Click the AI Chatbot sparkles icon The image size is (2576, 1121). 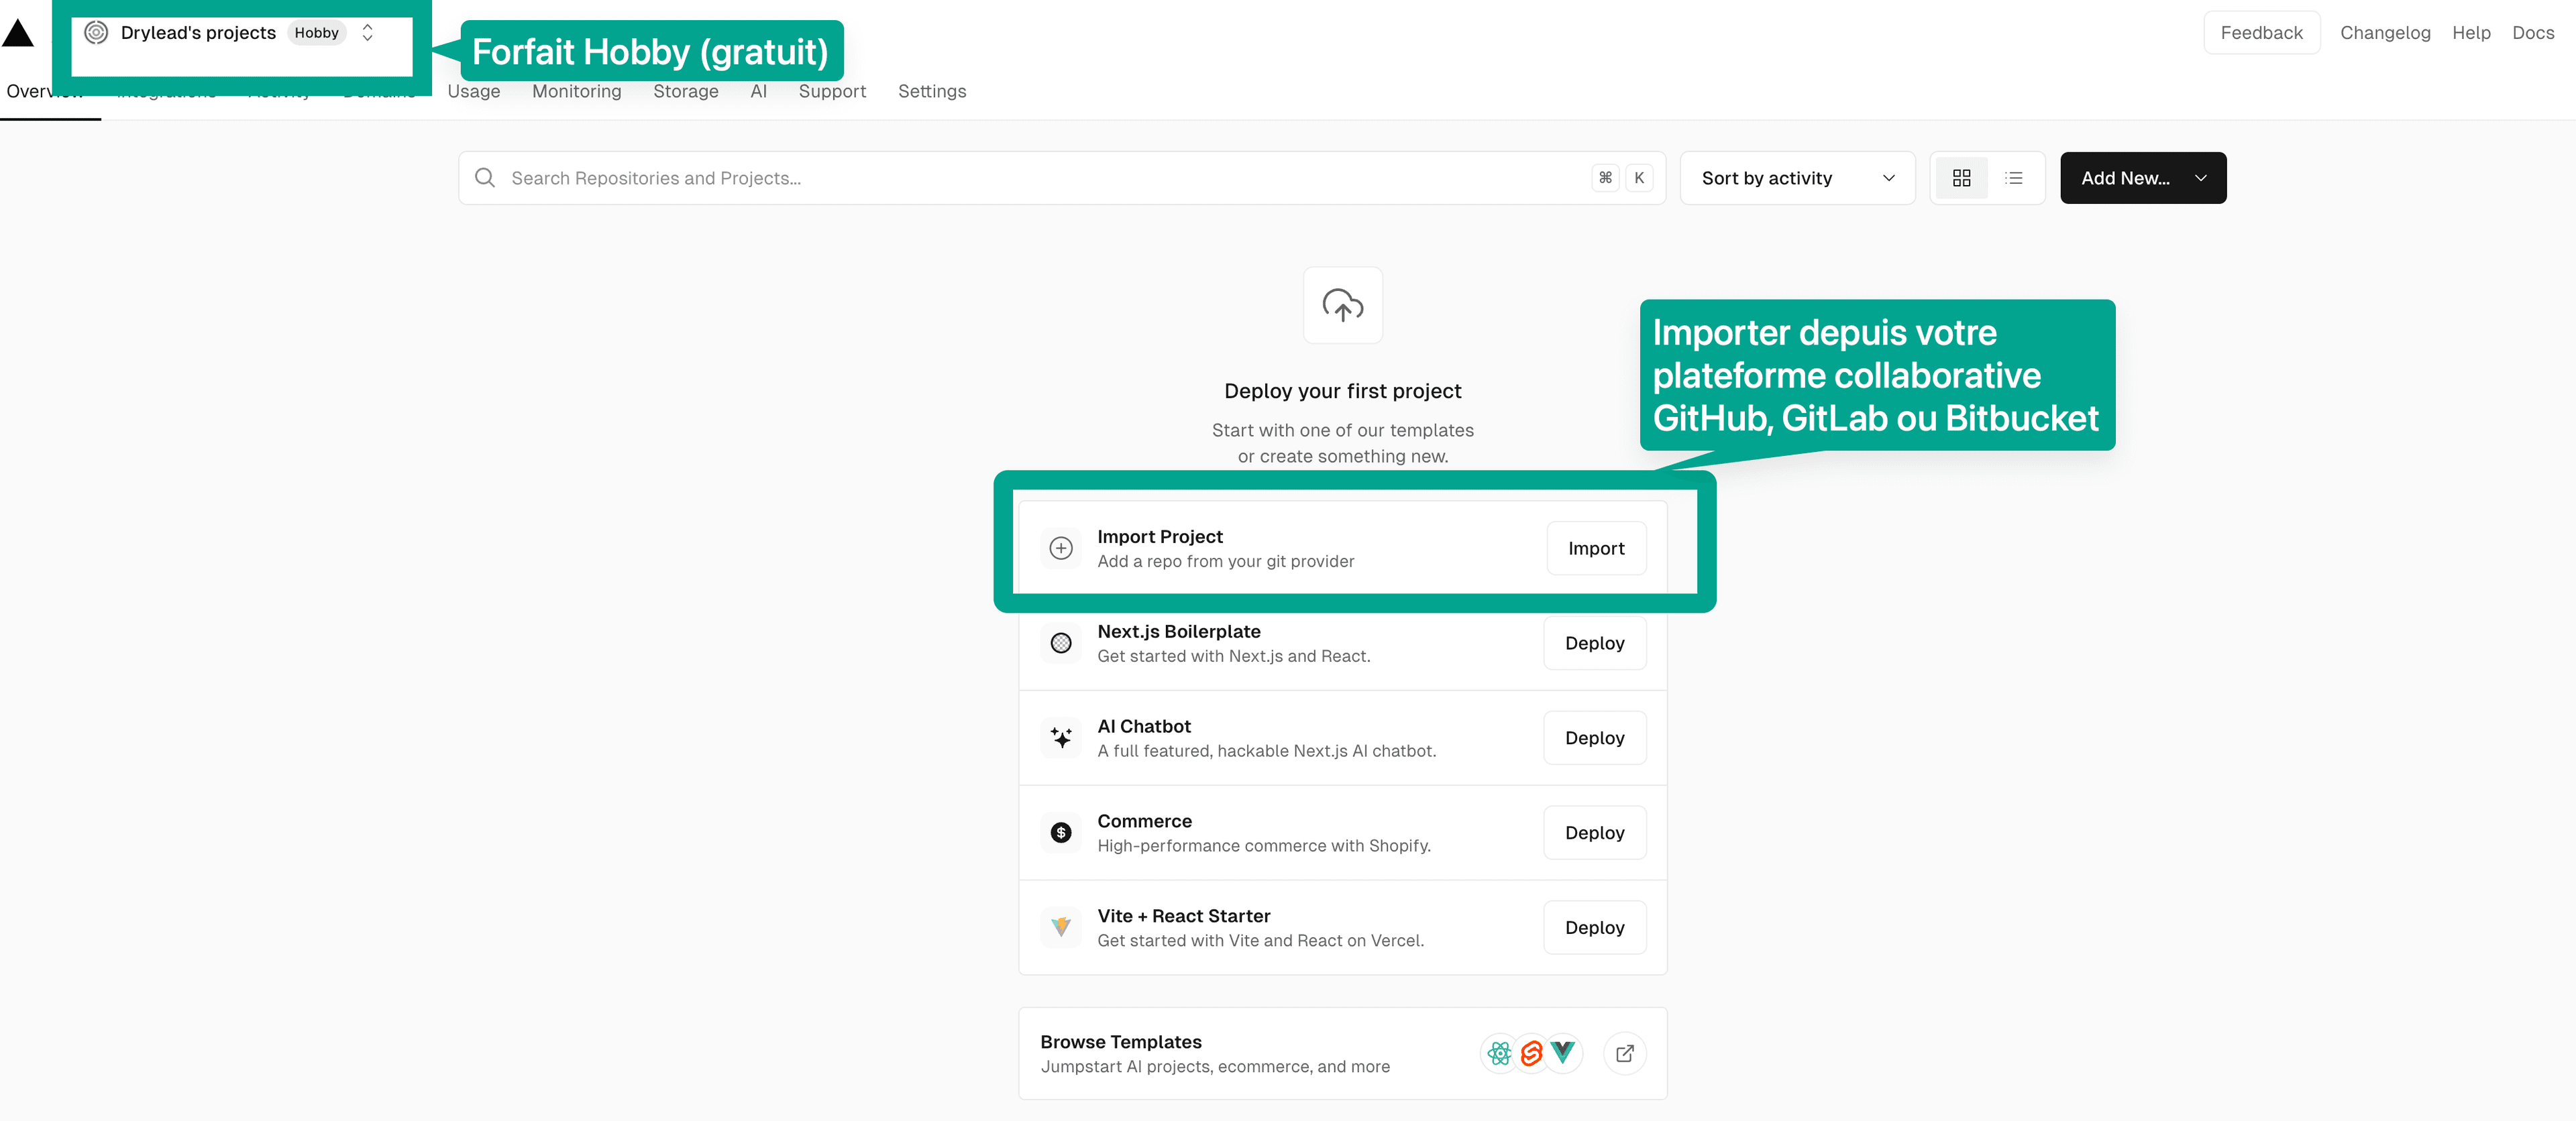pyautogui.click(x=1061, y=738)
